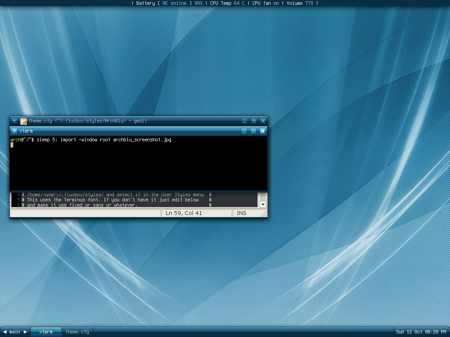Click CPU fan on readout

pyautogui.click(x=265, y=3)
